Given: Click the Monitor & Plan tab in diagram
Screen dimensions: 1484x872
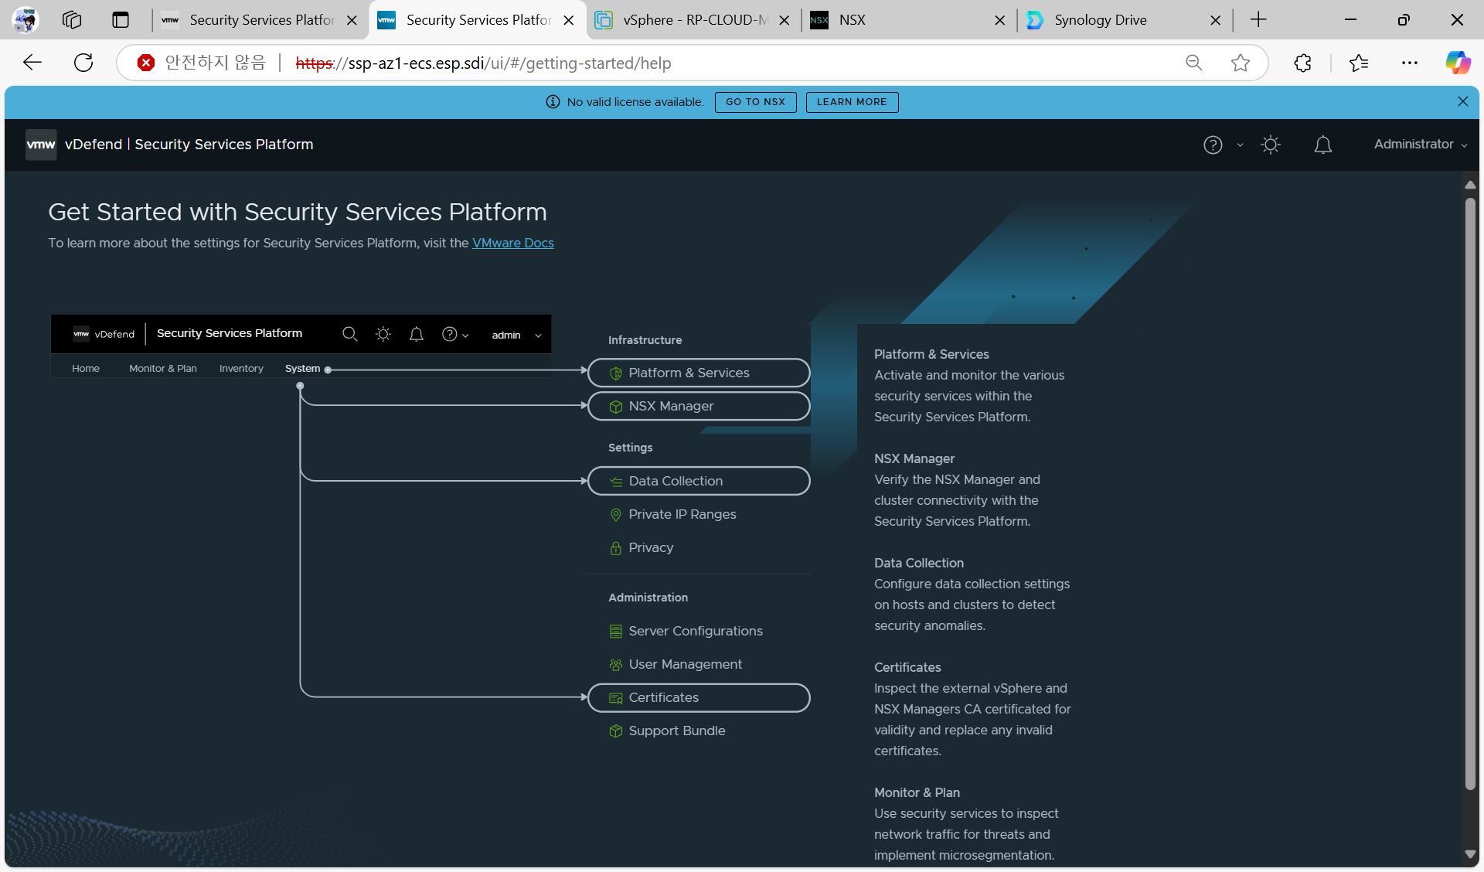Looking at the screenshot, I should [x=163, y=369].
